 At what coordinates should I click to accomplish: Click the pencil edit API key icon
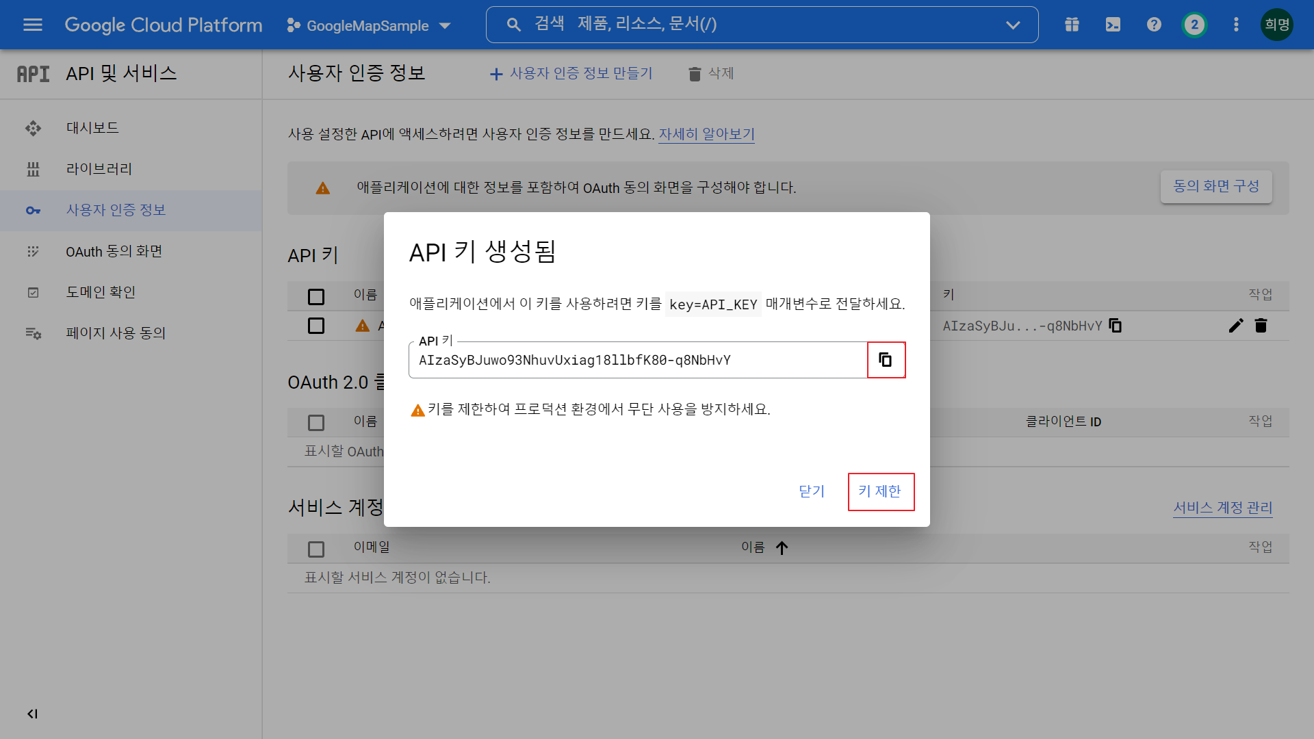click(1235, 326)
